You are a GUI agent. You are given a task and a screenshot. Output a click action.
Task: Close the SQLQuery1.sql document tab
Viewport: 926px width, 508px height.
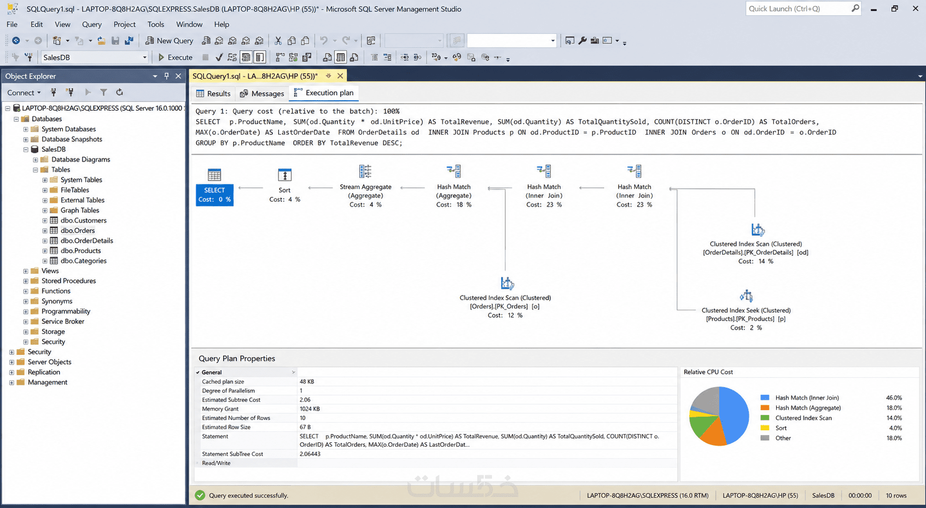point(340,76)
